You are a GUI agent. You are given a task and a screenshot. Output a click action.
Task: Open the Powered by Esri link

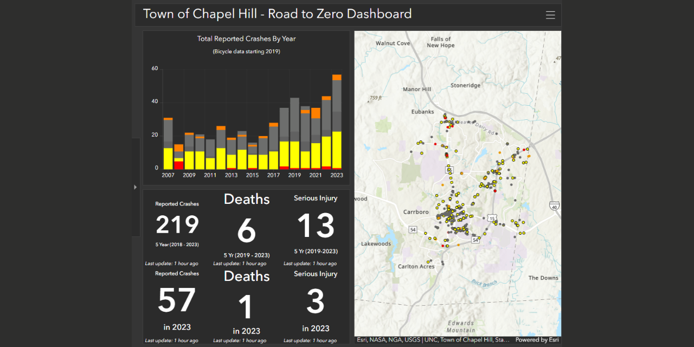pyautogui.click(x=537, y=339)
